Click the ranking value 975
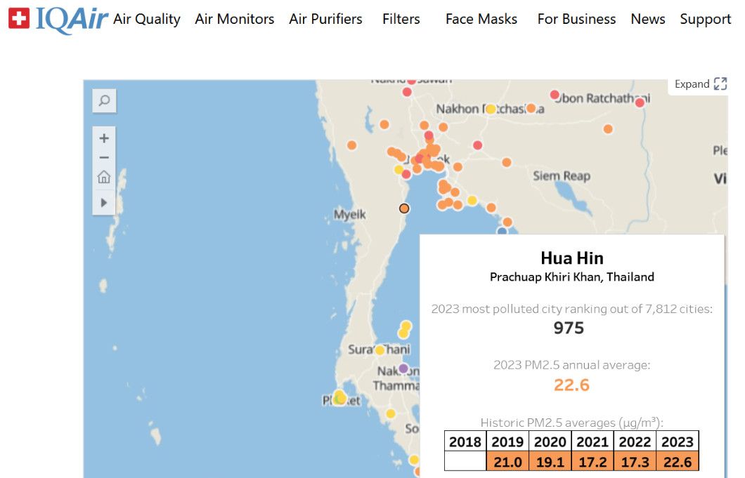 [569, 328]
